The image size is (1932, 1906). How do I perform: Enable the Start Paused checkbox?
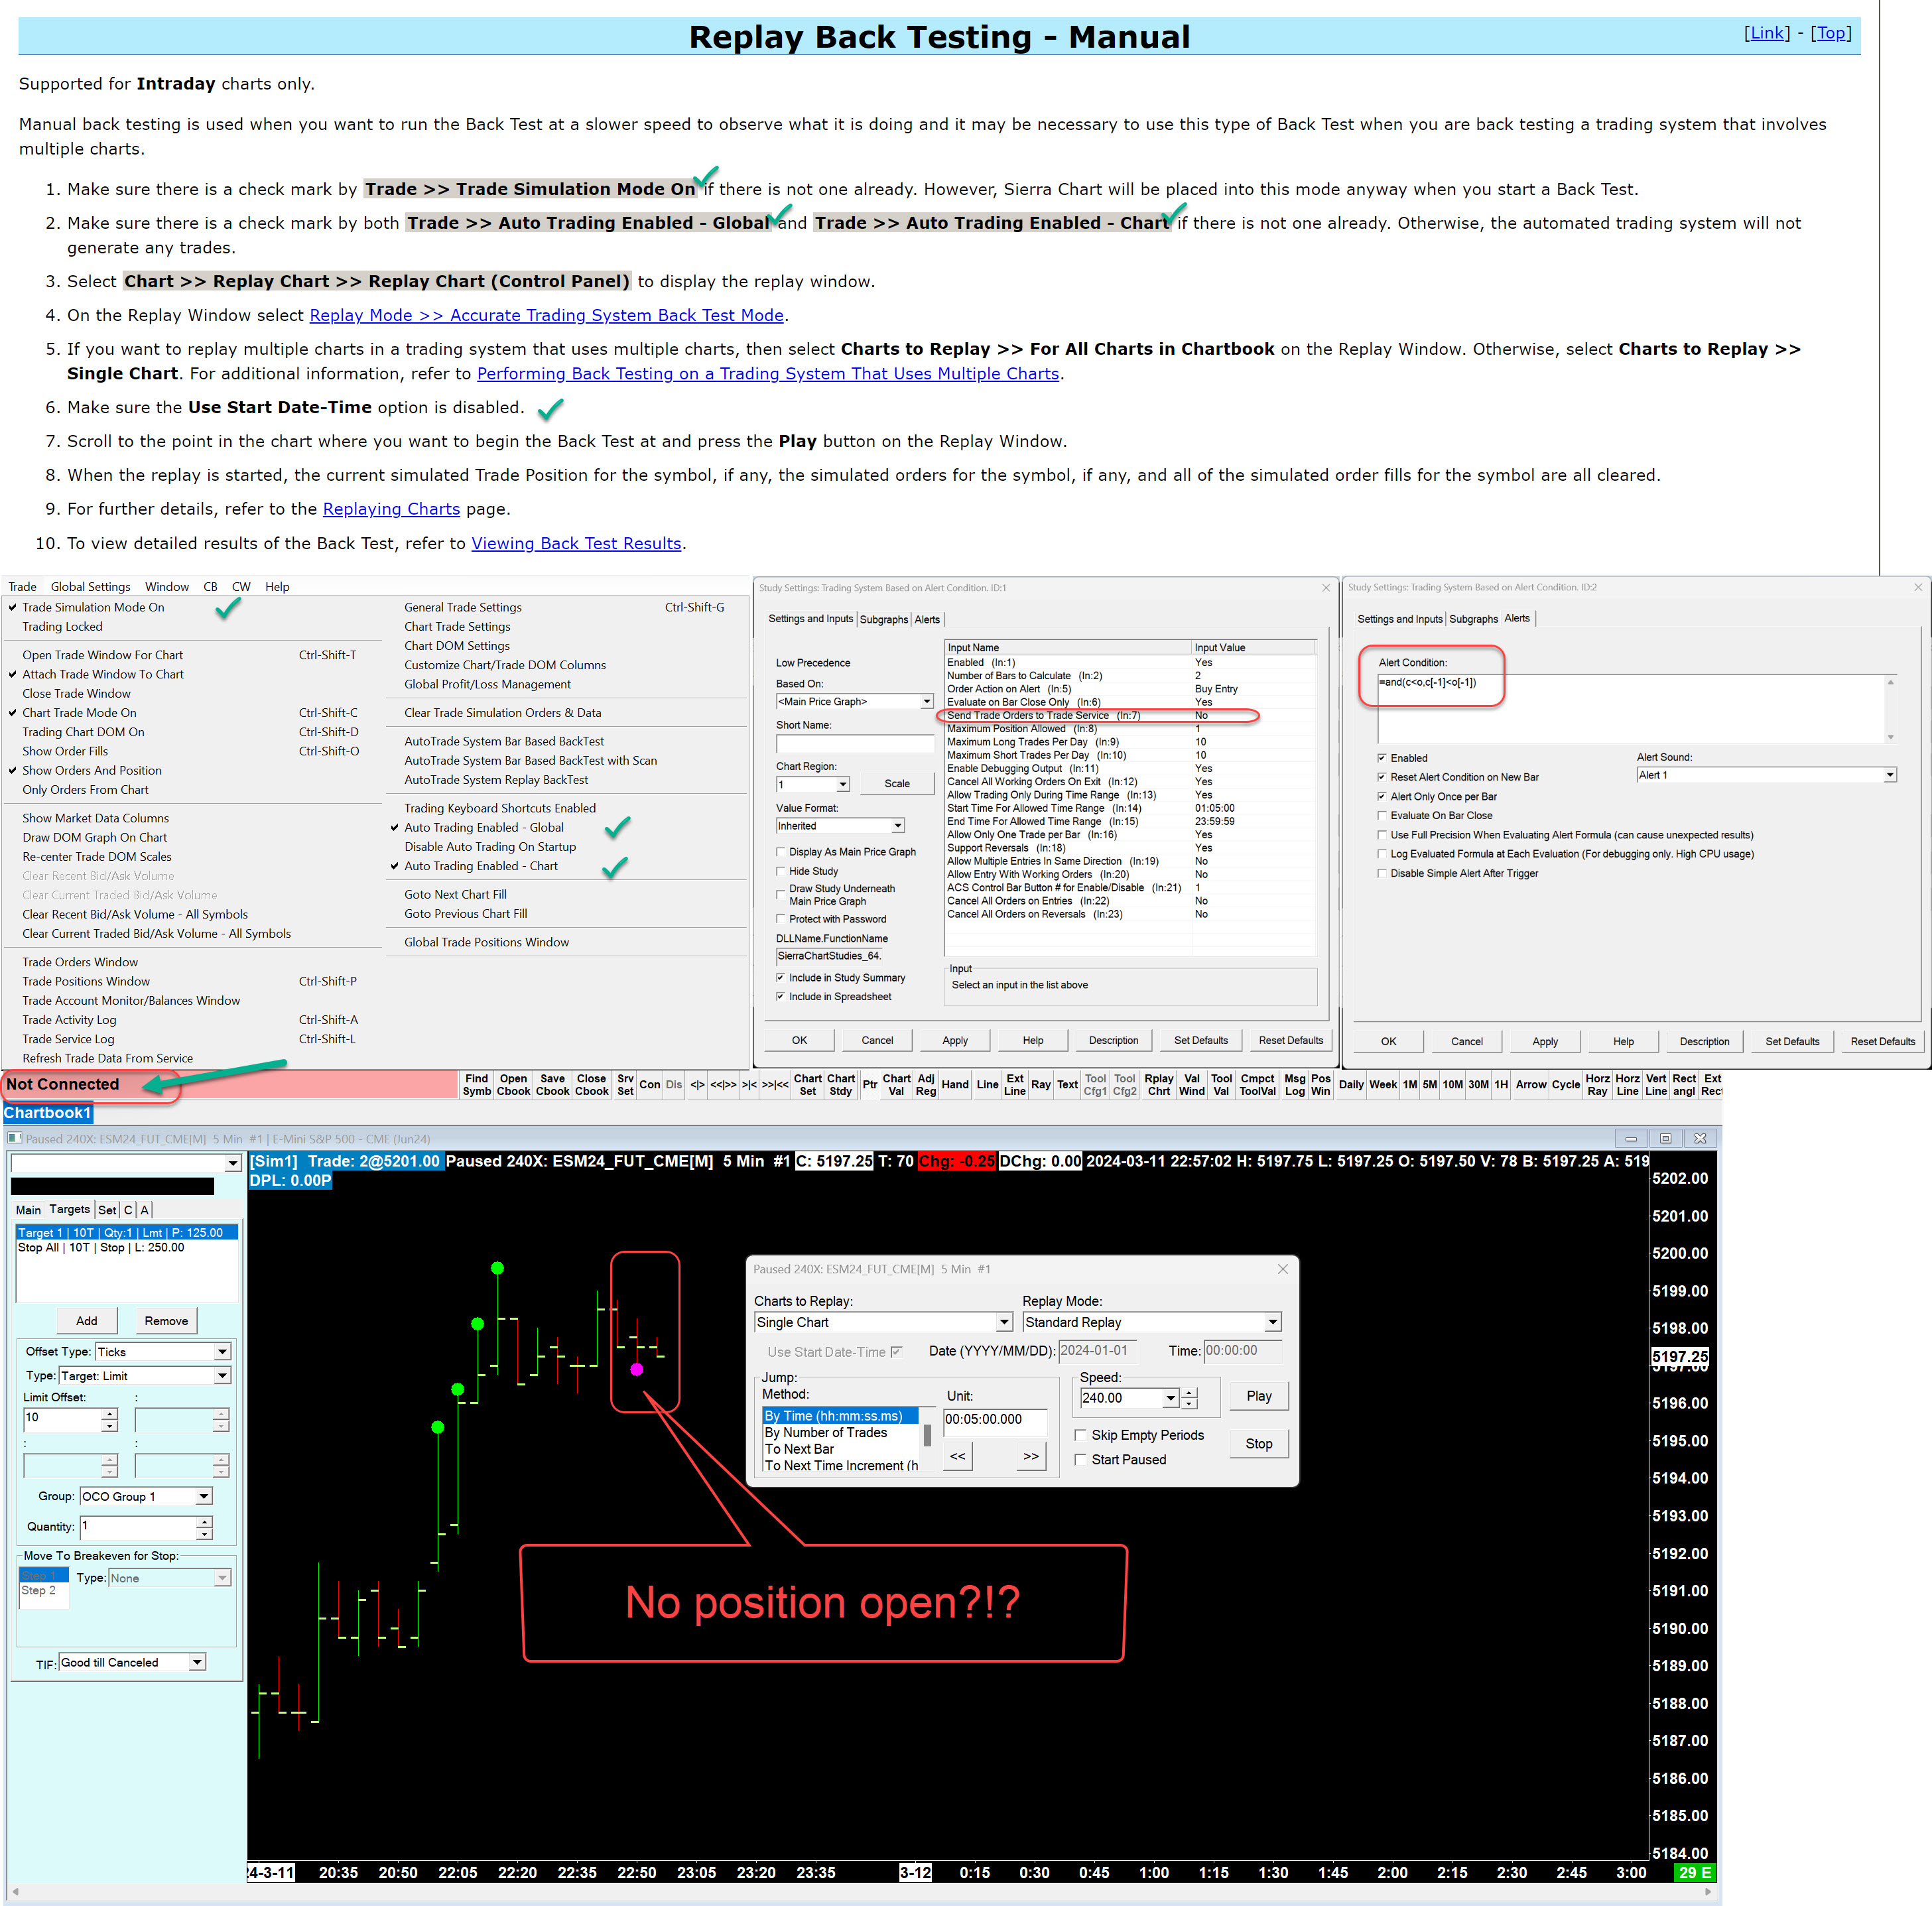pyautogui.click(x=1081, y=1460)
